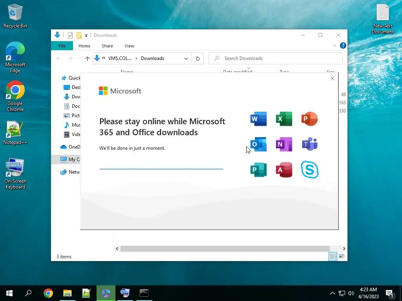
Task: Show hidden system tray icons
Action: (332, 293)
